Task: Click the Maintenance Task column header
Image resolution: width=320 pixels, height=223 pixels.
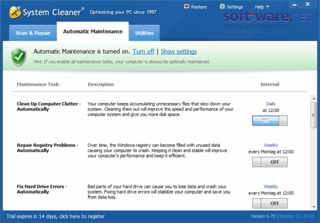Action: tap(38, 84)
